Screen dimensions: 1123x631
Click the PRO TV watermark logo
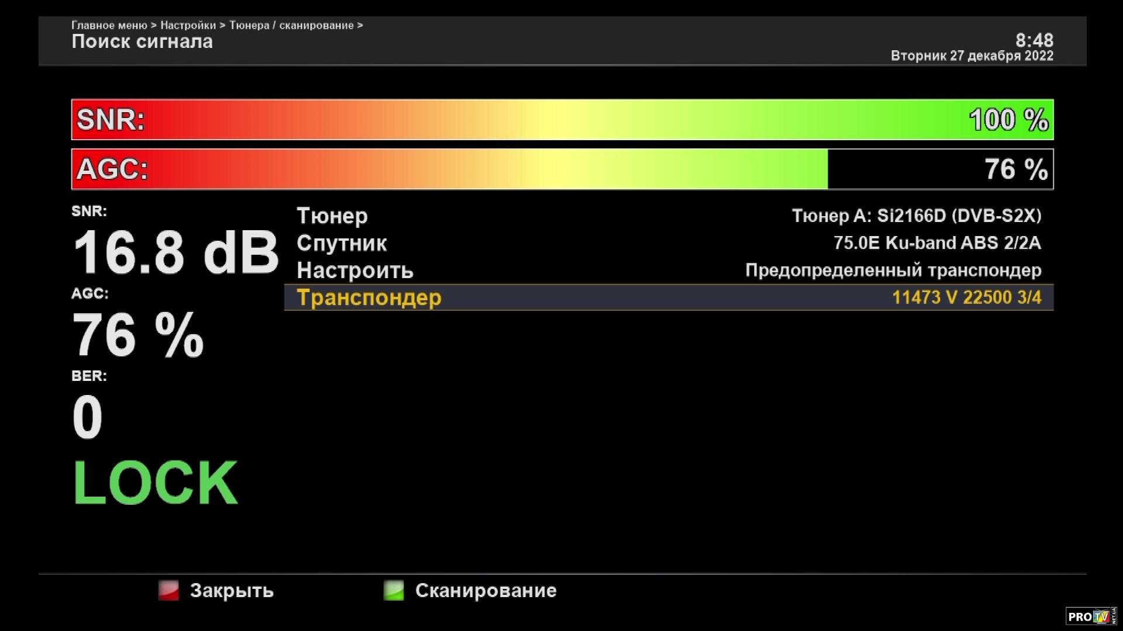tap(1090, 616)
